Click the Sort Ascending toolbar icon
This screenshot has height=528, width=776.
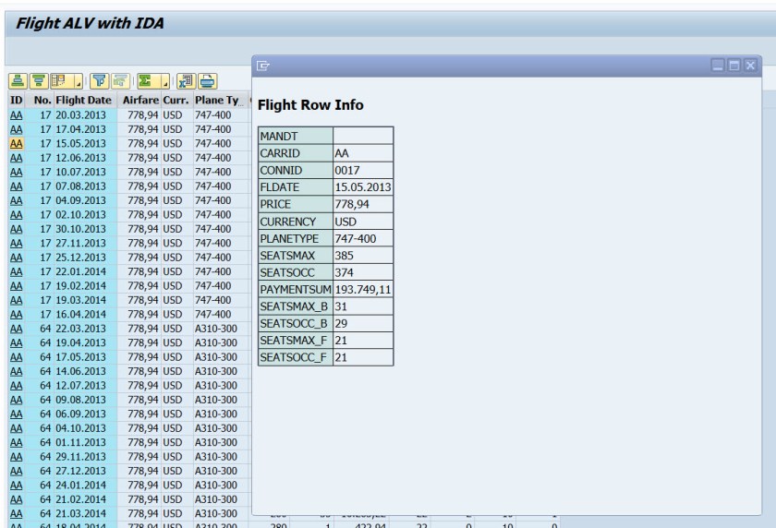coord(18,80)
